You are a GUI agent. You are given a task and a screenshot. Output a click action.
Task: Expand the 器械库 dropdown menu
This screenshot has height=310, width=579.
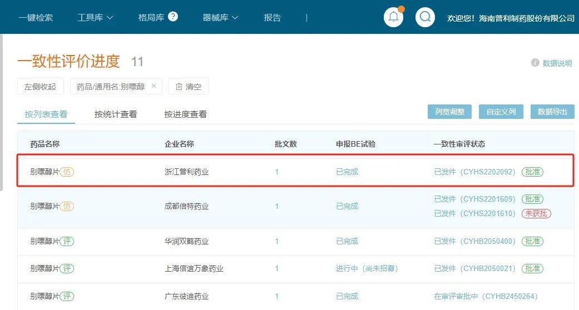[x=220, y=18]
